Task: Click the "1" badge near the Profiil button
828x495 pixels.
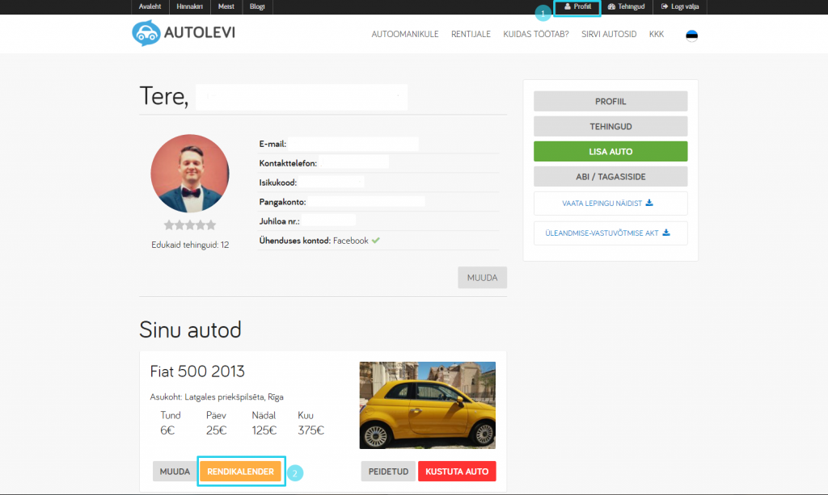Action: (543, 13)
